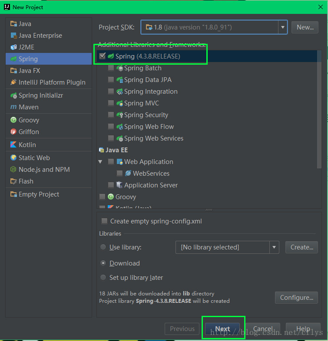
Task: Click the Web Application icon
Action: pyautogui.click(x=119, y=162)
